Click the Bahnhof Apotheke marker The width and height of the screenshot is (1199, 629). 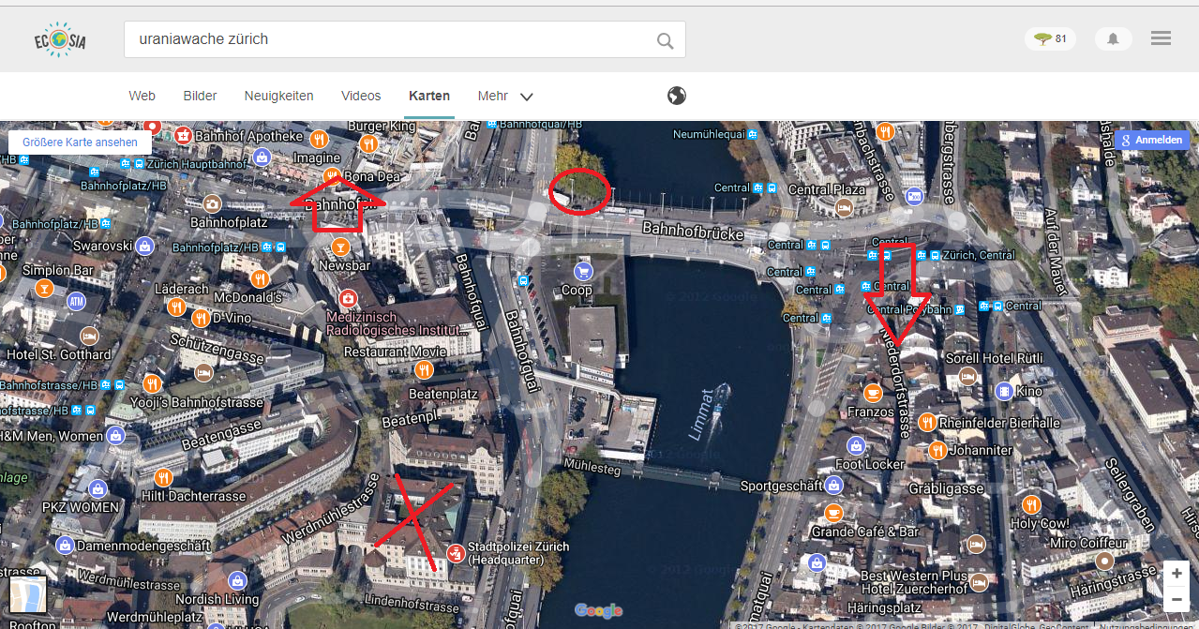(x=185, y=137)
